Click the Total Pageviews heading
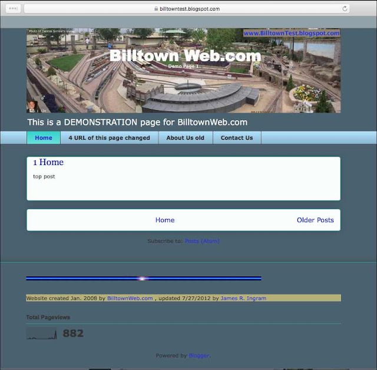The image size is (377, 370). click(x=48, y=317)
